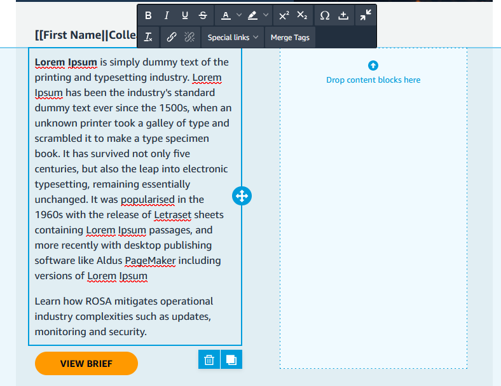501x386 pixels.
Task: Apply text color with the A icon
Action: coord(226,15)
